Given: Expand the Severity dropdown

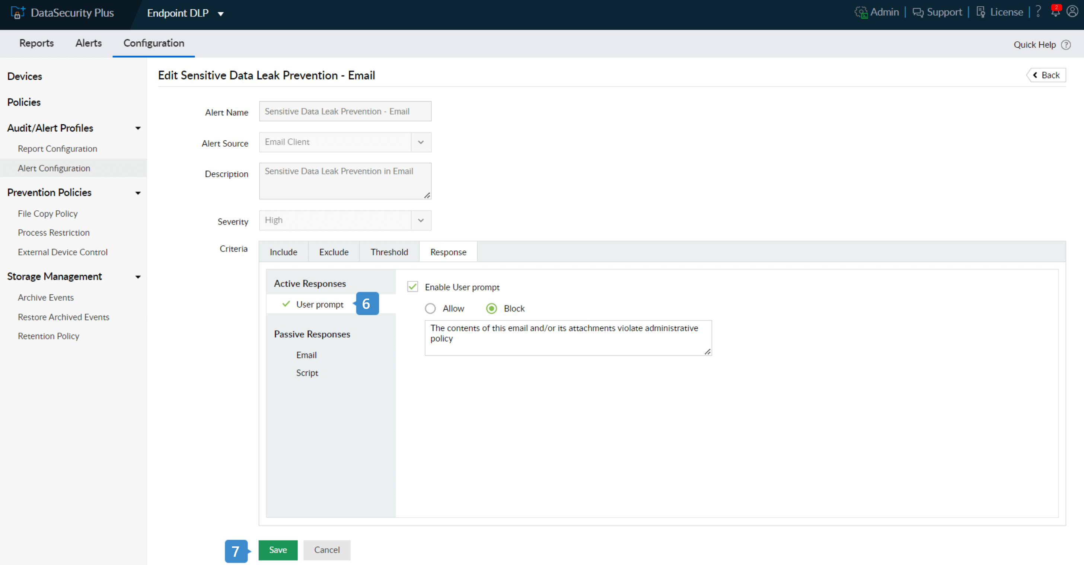Looking at the screenshot, I should click(421, 220).
